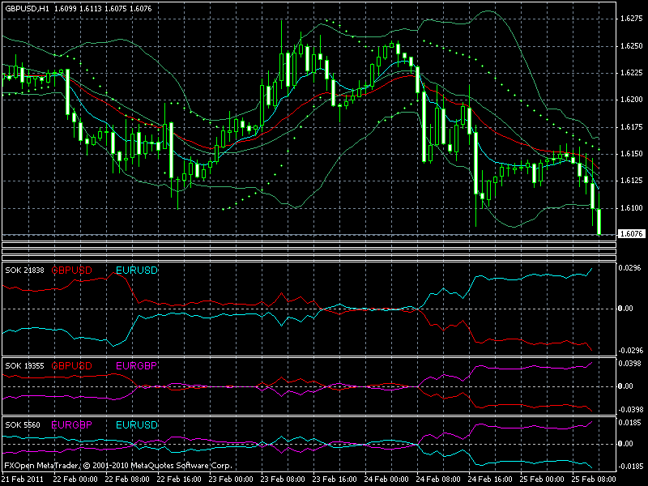Click the 22 Feb 08:00 time axis label

[127, 479]
